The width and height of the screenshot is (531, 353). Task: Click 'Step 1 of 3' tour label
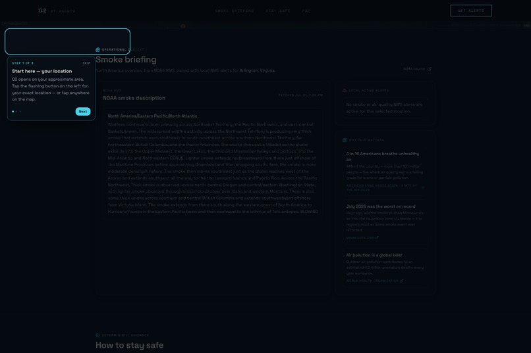click(22, 63)
